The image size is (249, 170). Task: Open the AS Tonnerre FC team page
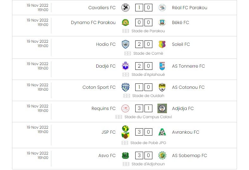pos(188,66)
